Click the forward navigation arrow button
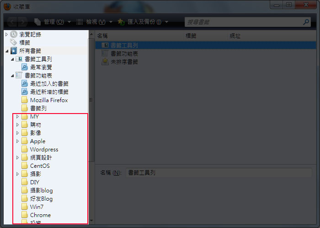The image size is (320, 228). point(22,21)
